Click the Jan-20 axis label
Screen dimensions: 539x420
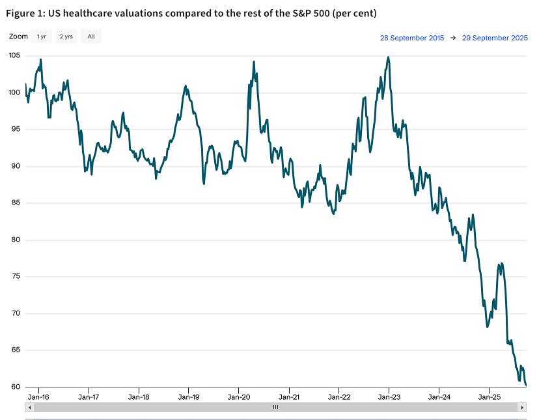point(238,396)
